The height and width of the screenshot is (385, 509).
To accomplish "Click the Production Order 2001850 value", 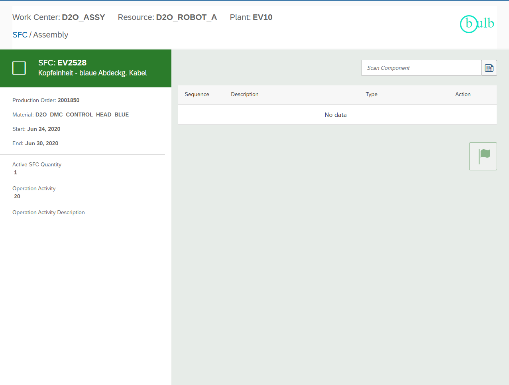I will coord(68,100).
